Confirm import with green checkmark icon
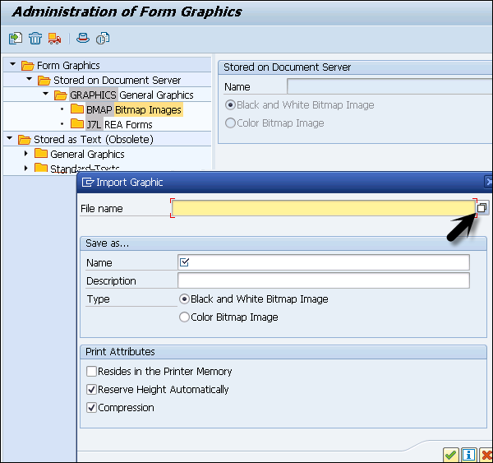 tap(449, 454)
